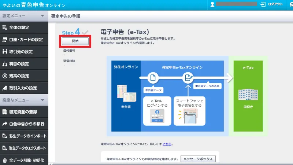Select 白色申告からの移行 menu item

coord(24,124)
